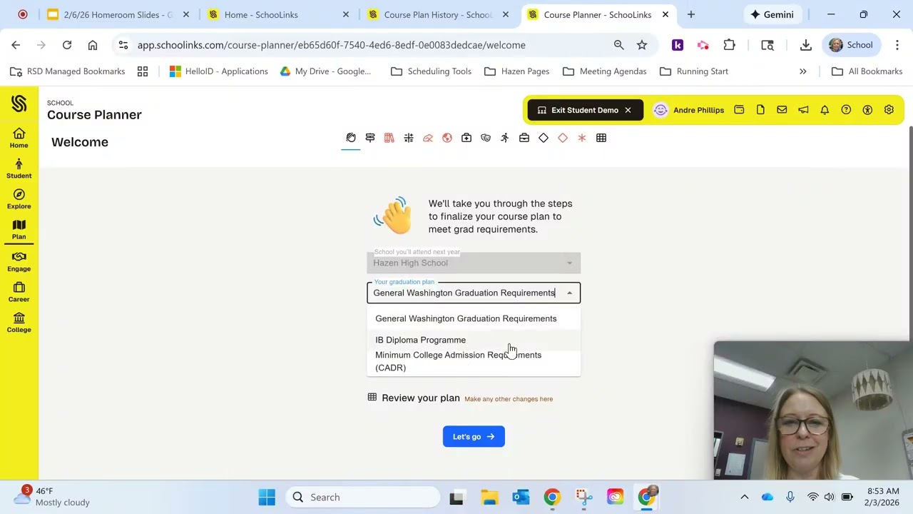Select the red globe step icon
The height and width of the screenshot is (514, 913).
pyautogui.click(x=447, y=138)
